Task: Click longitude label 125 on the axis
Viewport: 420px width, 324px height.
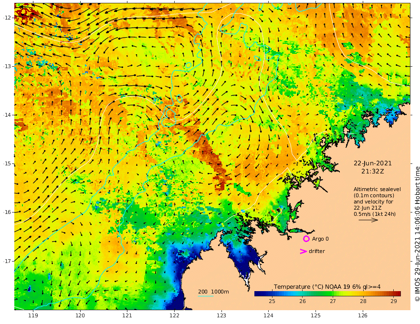Action: [315, 315]
